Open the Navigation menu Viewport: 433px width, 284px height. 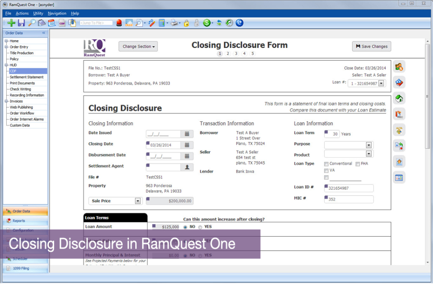pyautogui.click(x=57, y=13)
